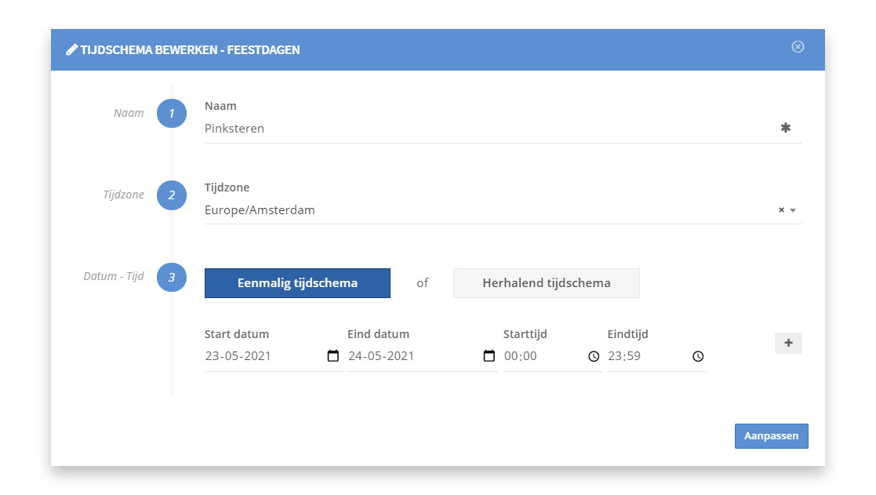Click the Starttijd label
Screen dimensions: 876x495
click(x=525, y=334)
